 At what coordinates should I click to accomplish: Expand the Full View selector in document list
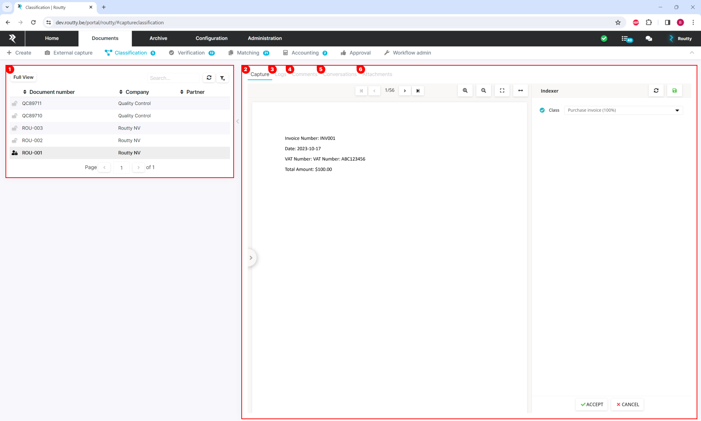23,77
